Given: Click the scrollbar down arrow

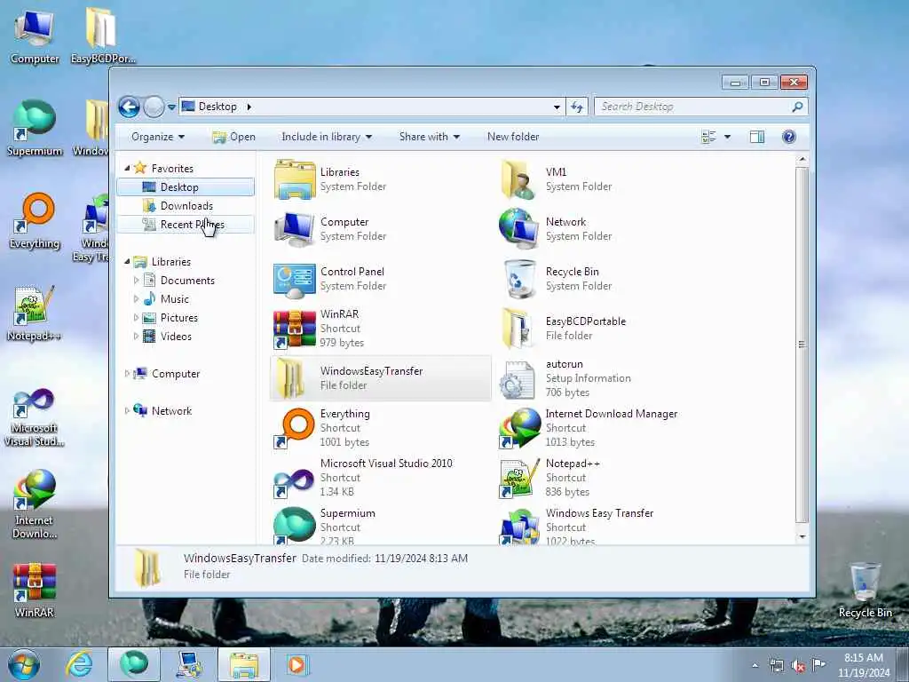Looking at the screenshot, I should tap(802, 537).
